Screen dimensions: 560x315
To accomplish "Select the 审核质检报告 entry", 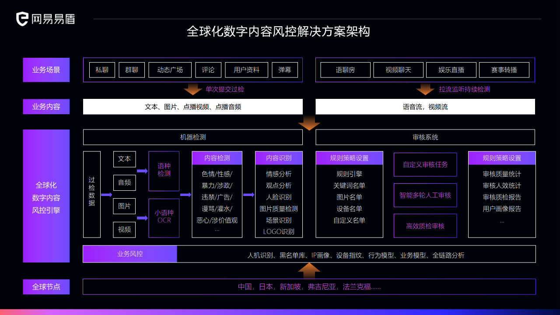I will (x=502, y=197).
